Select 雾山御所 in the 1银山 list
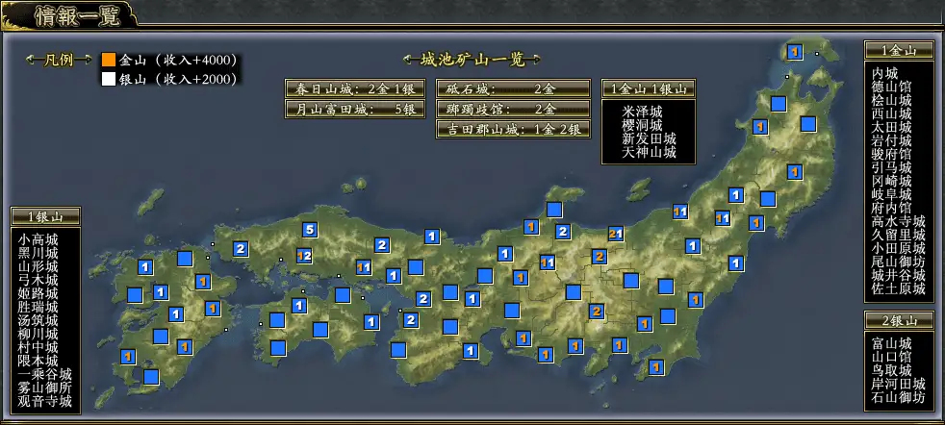 (x=44, y=387)
